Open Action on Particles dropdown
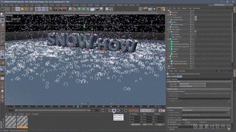 tap(206, 120)
